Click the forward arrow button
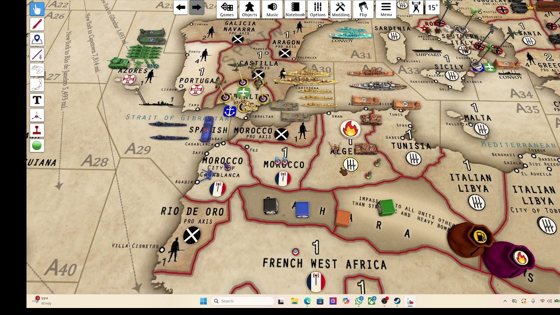 [196, 7]
